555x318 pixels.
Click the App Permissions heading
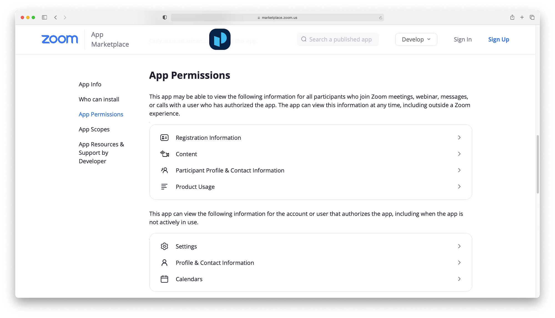[x=190, y=75]
